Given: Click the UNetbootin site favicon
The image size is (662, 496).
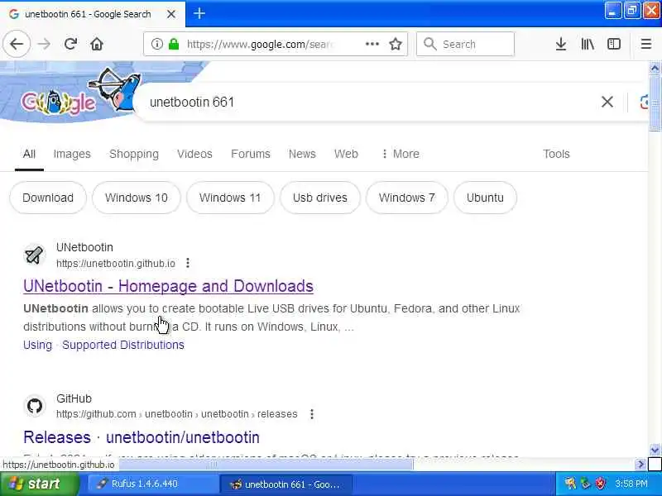Looking at the screenshot, I should [34, 255].
